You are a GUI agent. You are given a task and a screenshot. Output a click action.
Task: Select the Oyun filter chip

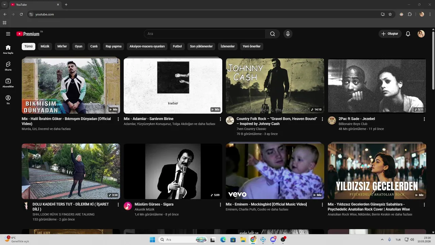click(79, 46)
